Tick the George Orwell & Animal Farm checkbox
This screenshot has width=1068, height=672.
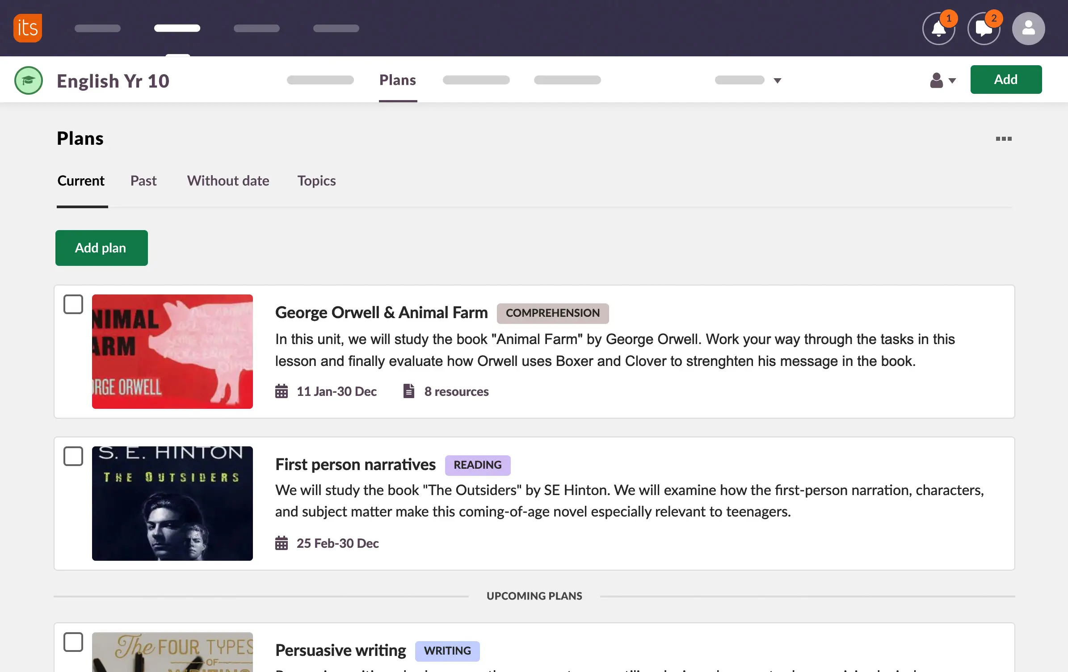coord(73,304)
